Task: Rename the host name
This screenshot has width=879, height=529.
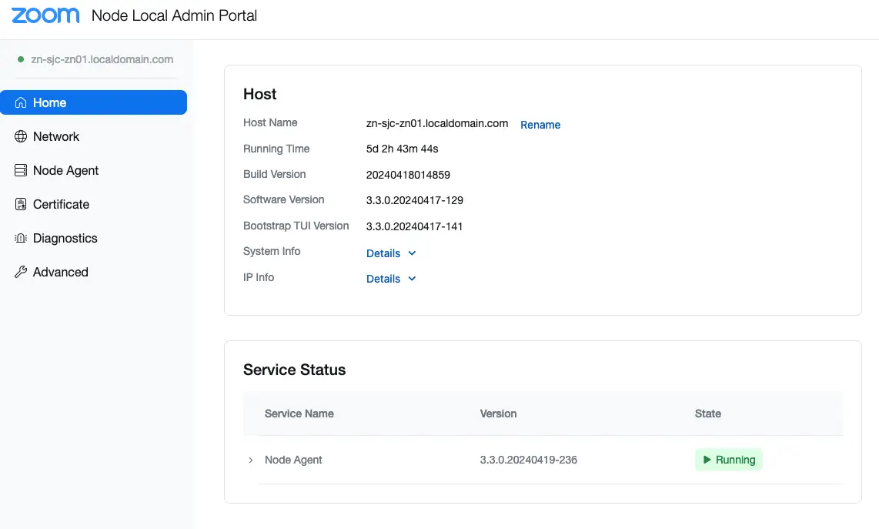Action: (540, 125)
